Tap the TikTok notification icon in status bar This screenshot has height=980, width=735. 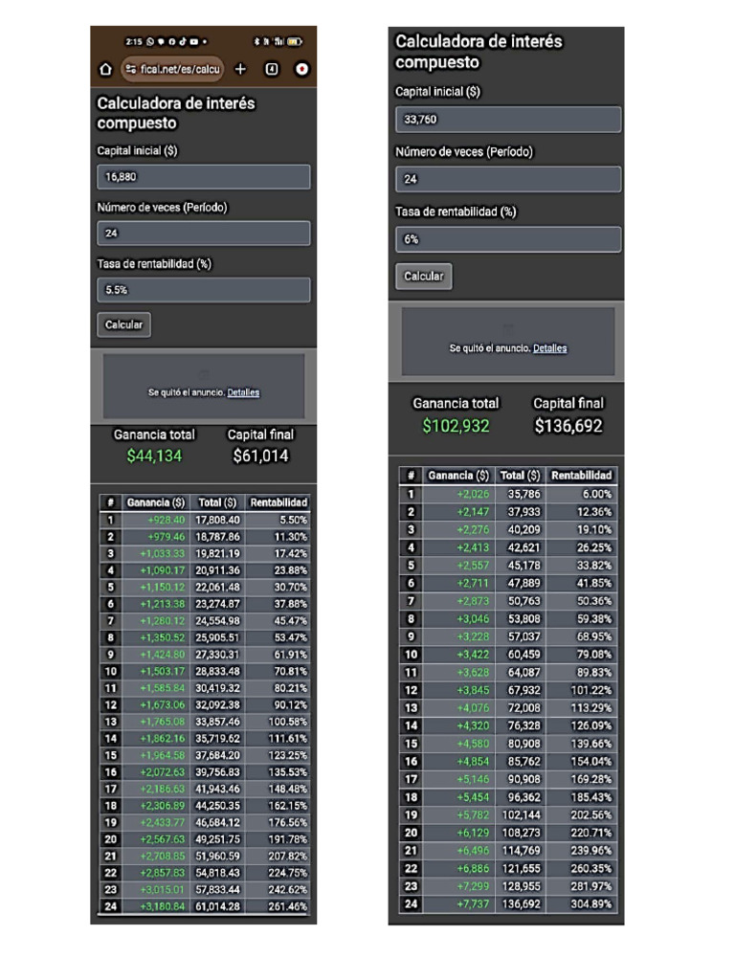(182, 42)
